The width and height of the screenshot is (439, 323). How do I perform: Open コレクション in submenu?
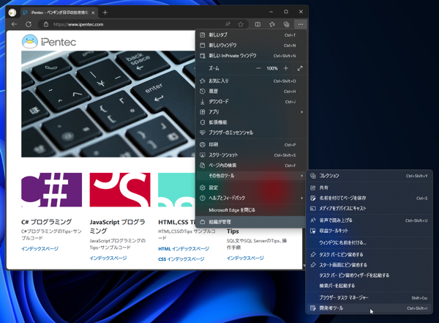tap(369, 176)
